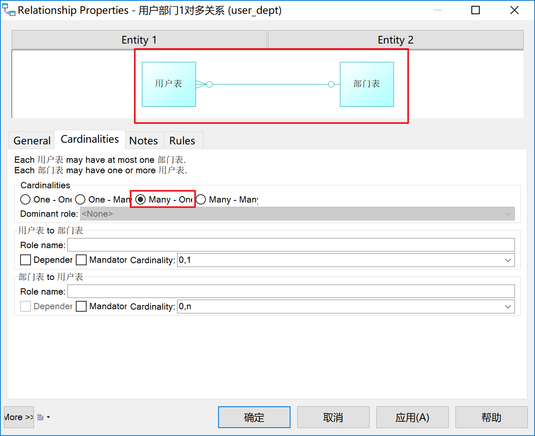The width and height of the screenshot is (535, 436).
Task: Toggle Dependent checkbox under 部门表 to 用户表
Action: click(x=26, y=306)
